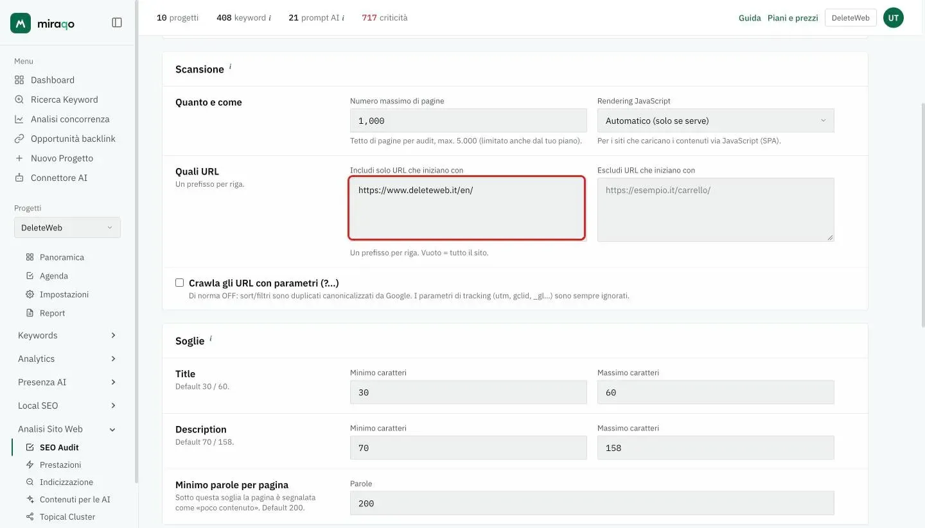Click the Ricerca Keyword magnifier icon
925x528 pixels.
tap(19, 99)
